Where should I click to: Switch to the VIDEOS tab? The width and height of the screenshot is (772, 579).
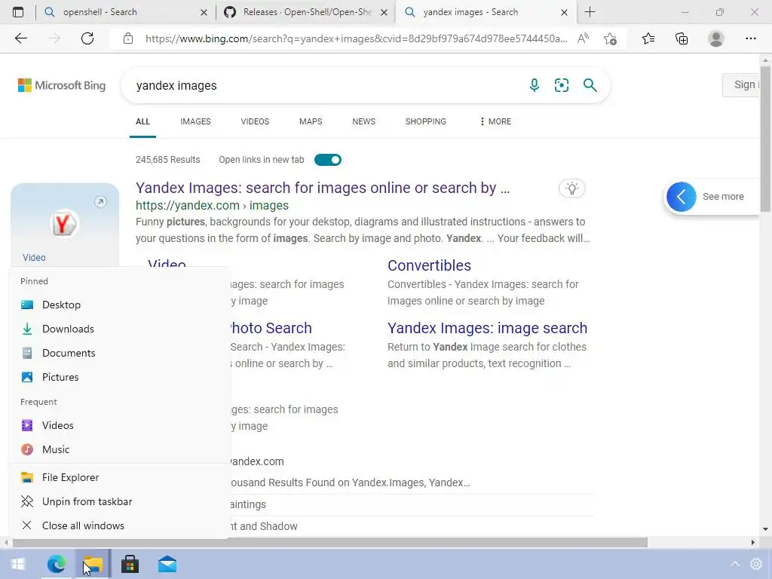point(255,121)
